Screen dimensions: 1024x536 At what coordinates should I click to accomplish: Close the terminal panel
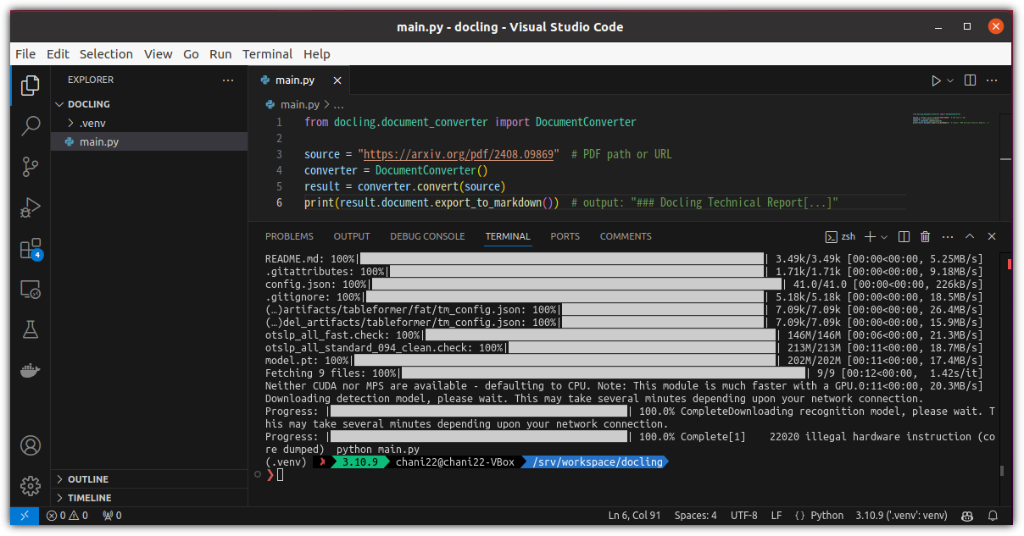(x=992, y=236)
